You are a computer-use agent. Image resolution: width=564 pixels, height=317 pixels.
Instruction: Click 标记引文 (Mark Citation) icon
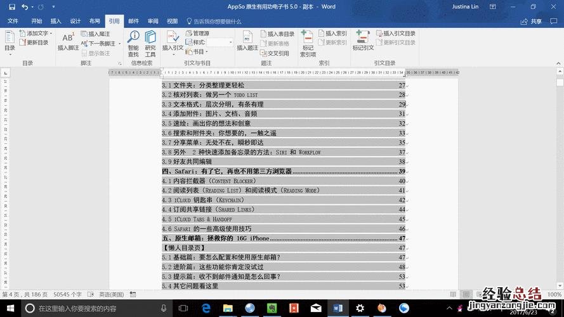click(x=363, y=41)
